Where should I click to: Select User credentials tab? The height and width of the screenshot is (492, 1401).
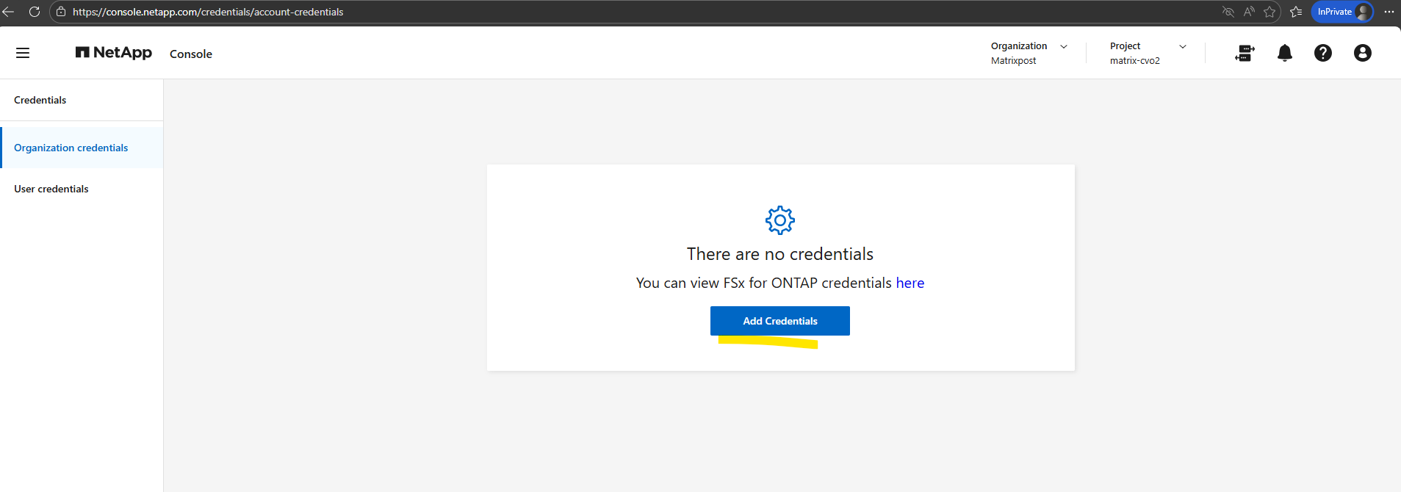click(x=82, y=189)
